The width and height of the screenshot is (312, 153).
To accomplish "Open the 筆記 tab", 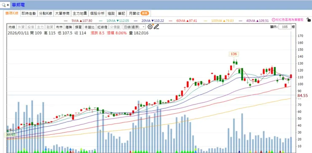I will coord(121,13).
